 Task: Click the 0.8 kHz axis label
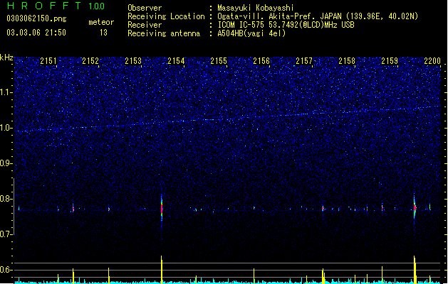pos(6,199)
